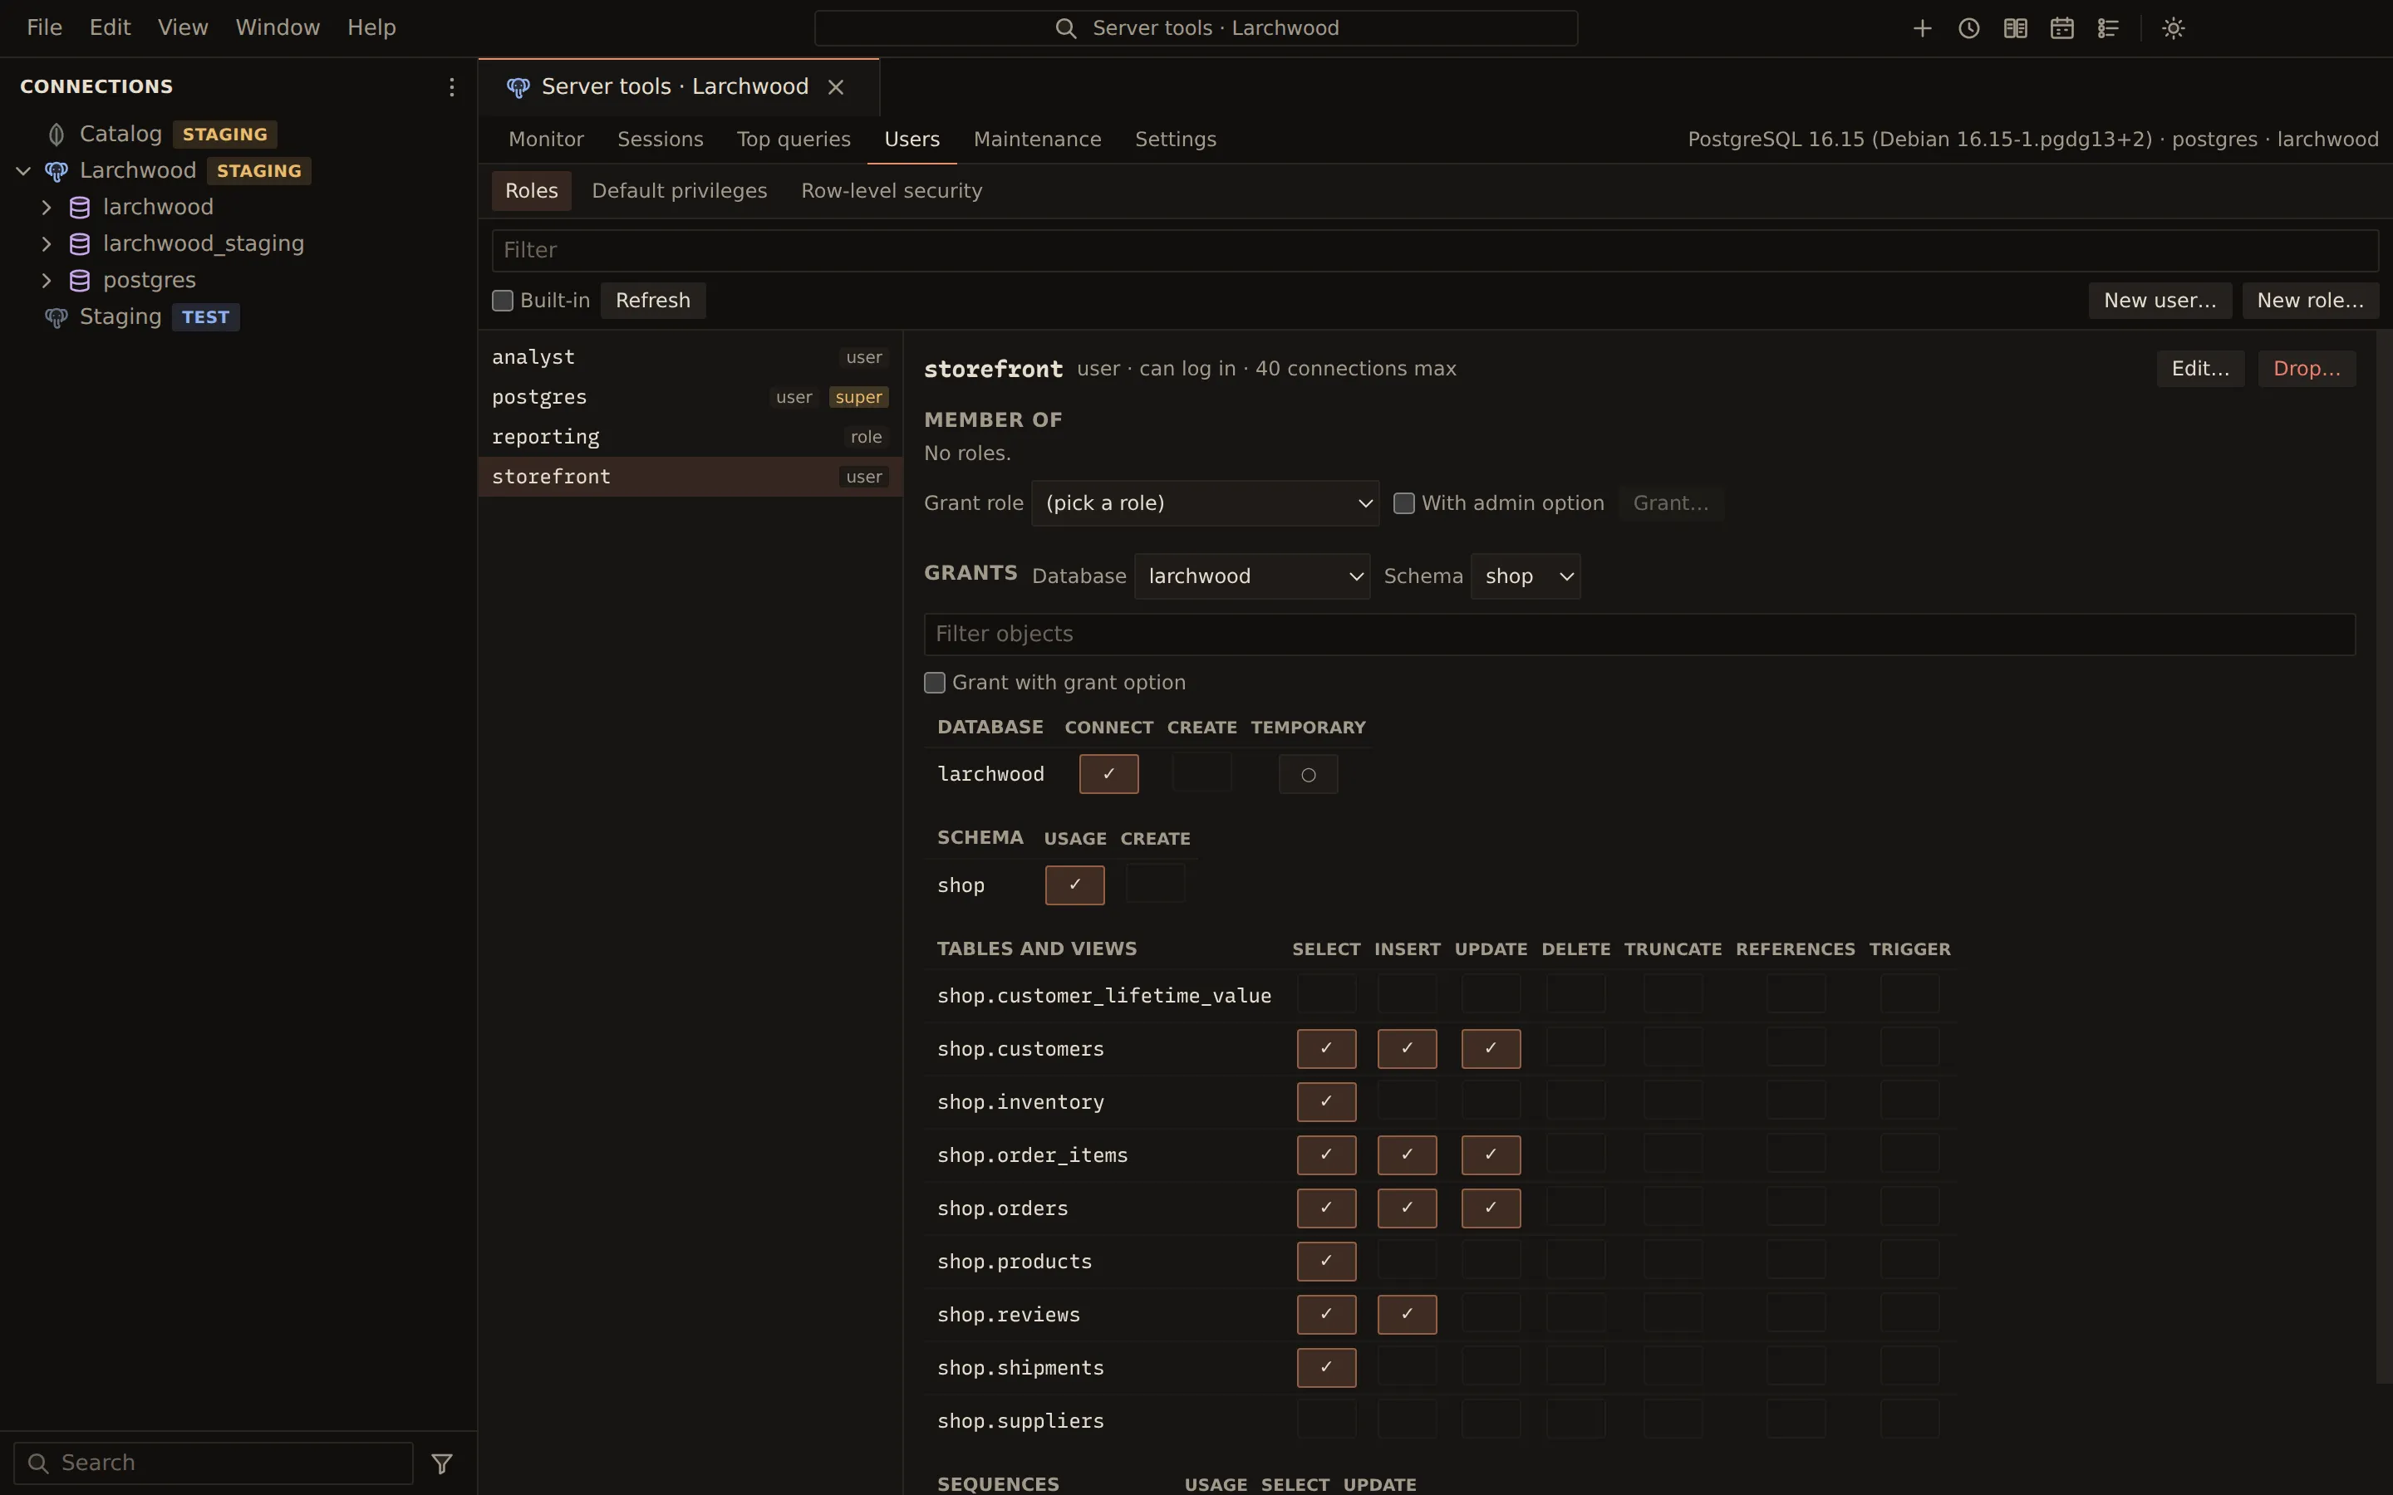Expand the larchwood database node
This screenshot has height=1495, width=2393.
click(x=47, y=207)
